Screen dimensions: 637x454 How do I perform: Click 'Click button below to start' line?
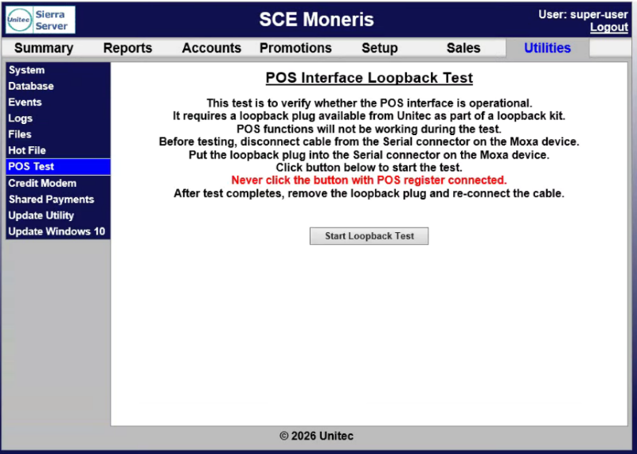[x=369, y=168]
